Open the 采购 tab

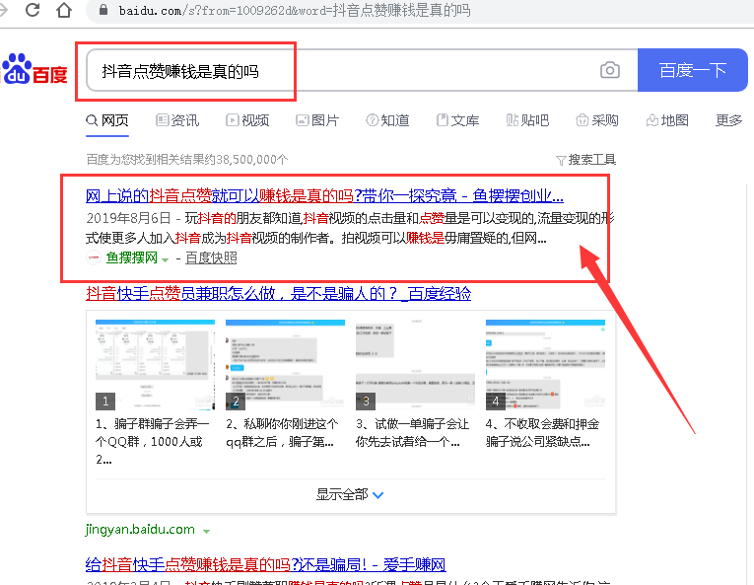(x=597, y=120)
